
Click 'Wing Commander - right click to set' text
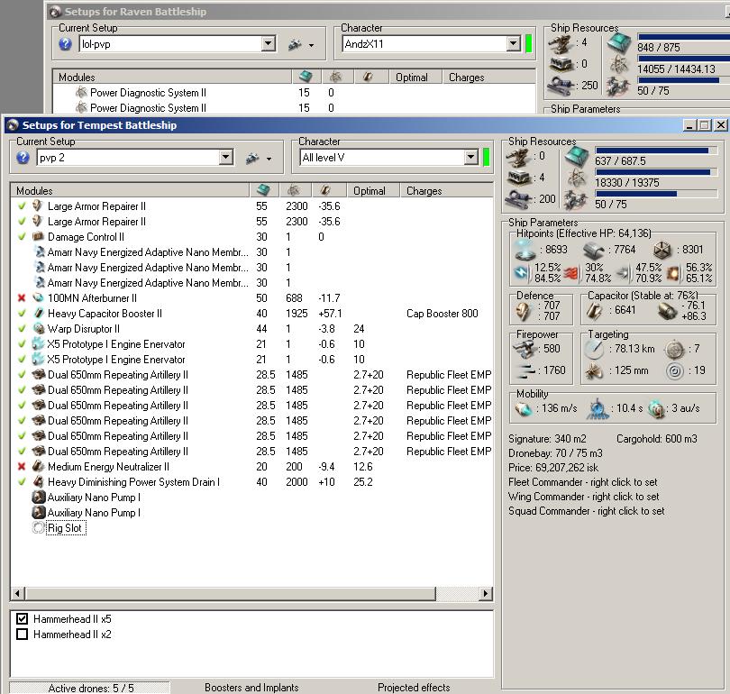pos(583,497)
